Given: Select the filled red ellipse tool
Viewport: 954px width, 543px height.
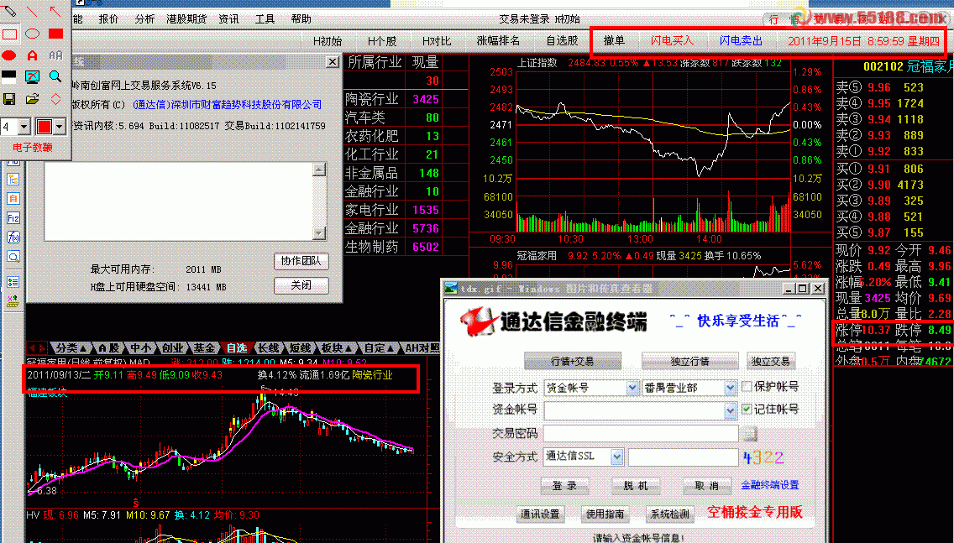Looking at the screenshot, I should 9,55.
